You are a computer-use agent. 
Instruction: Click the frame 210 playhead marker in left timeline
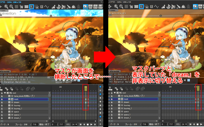pos(86,88)
